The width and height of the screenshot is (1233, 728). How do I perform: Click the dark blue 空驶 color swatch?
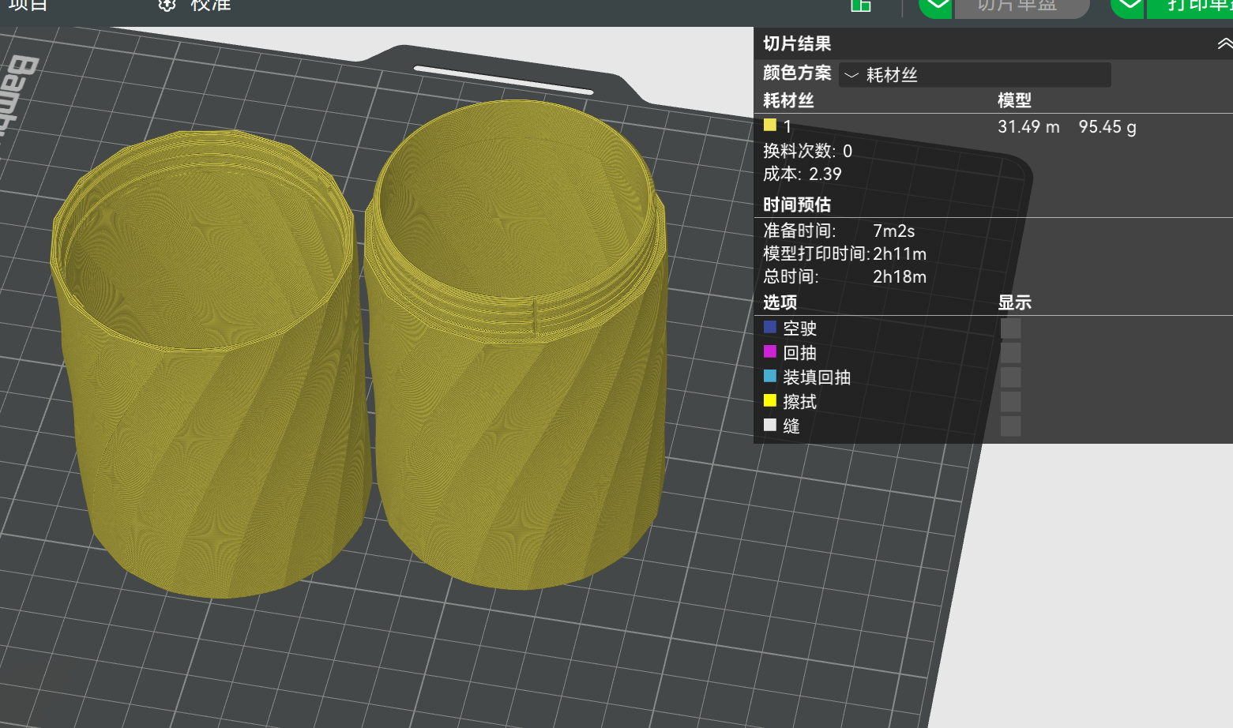[770, 326]
